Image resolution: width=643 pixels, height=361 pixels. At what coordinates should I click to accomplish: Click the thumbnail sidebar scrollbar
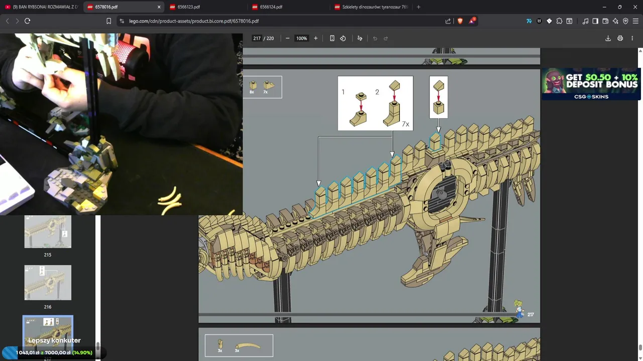click(98, 347)
